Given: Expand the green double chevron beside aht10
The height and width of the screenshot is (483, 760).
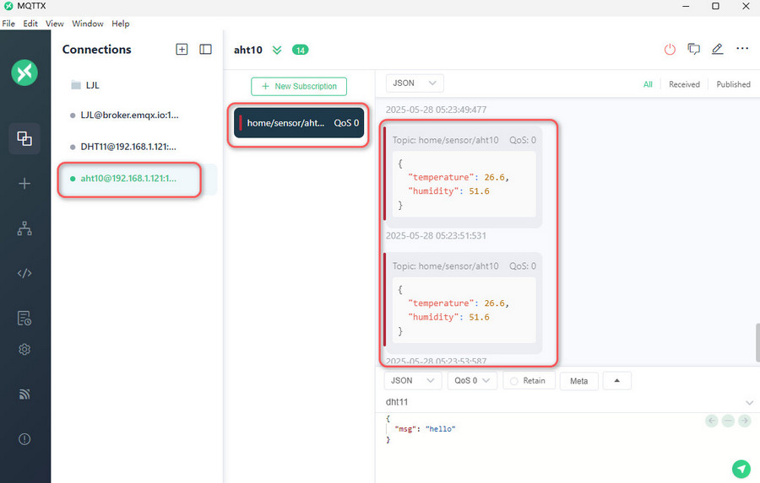Looking at the screenshot, I should pos(277,50).
